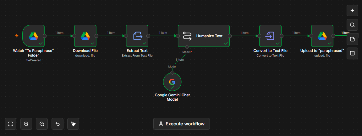Viewport: 362px width, 136px height.
Task: Click the "Model*" label below Humanize Text
Action: [187, 52]
